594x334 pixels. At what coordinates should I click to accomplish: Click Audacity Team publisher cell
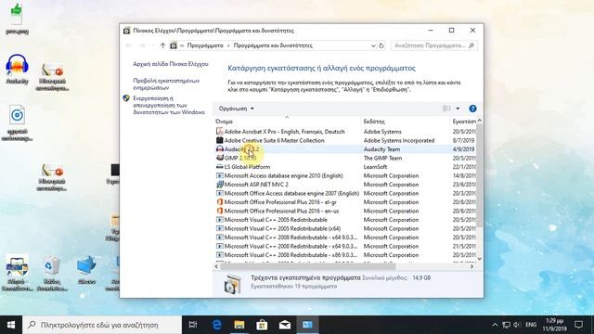coord(381,149)
